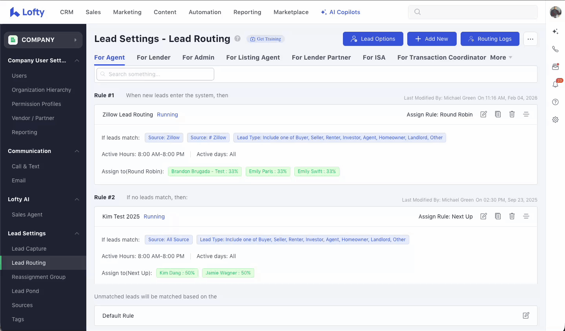Switch to the For Admin tab
Image resolution: width=565 pixels, height=331 pixels.
198,57
